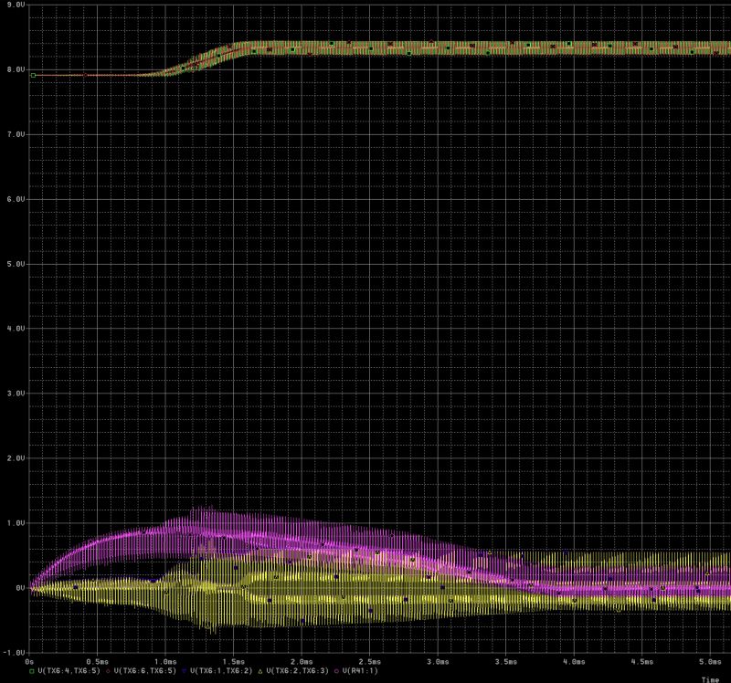Screen dimensions: 731x683
Task: Click the 1.5ms x-axis label
Action: click(x=234, y=662)
